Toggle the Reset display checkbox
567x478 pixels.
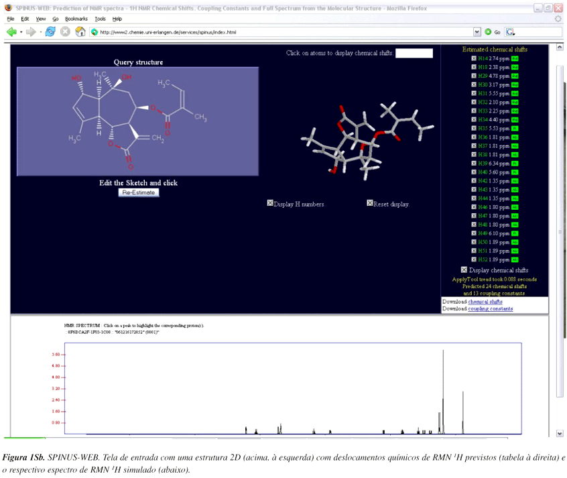click(x=369, y=204)
